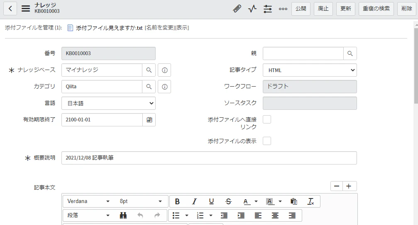
Task: Click the 親 input field
Action: 303,53
